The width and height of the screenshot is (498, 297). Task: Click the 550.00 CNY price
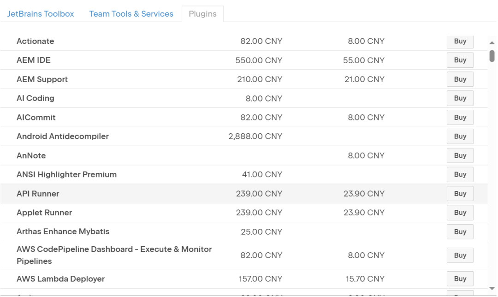click(259, 60)
